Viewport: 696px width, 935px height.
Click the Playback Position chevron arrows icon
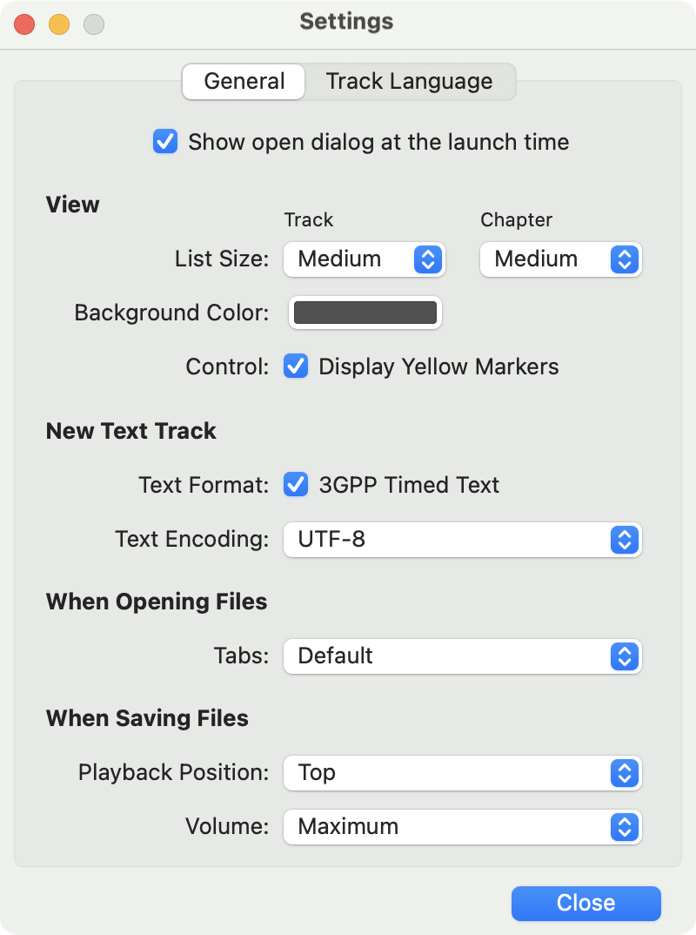pyautogui.click(x=625, y=773)
